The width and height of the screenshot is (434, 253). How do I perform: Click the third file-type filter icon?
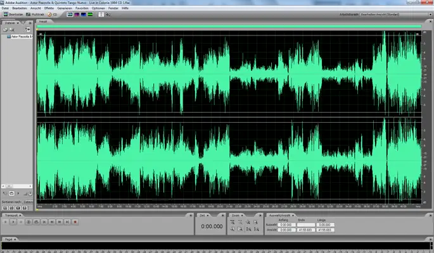pyautogui.click(x=18, y=208)
